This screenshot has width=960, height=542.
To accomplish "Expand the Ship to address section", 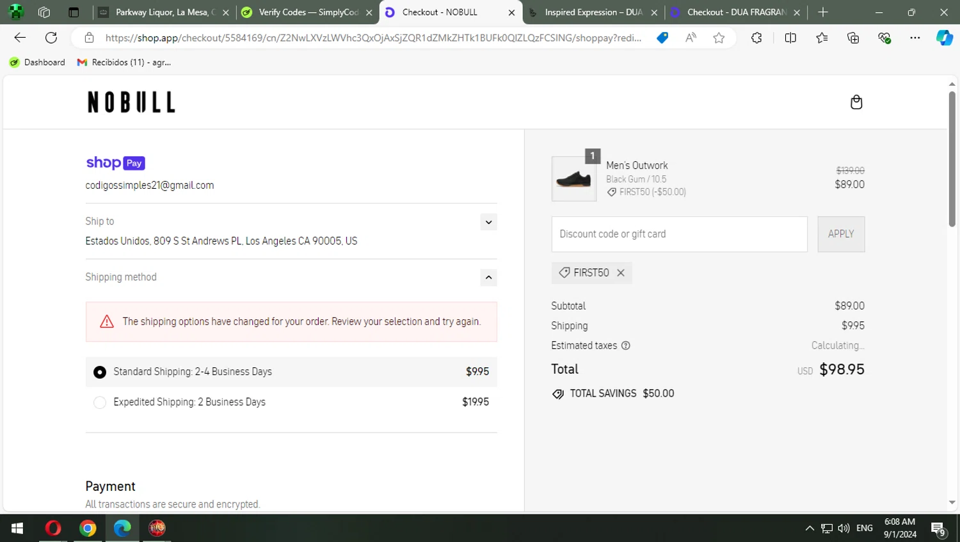I will coord(488,222).
